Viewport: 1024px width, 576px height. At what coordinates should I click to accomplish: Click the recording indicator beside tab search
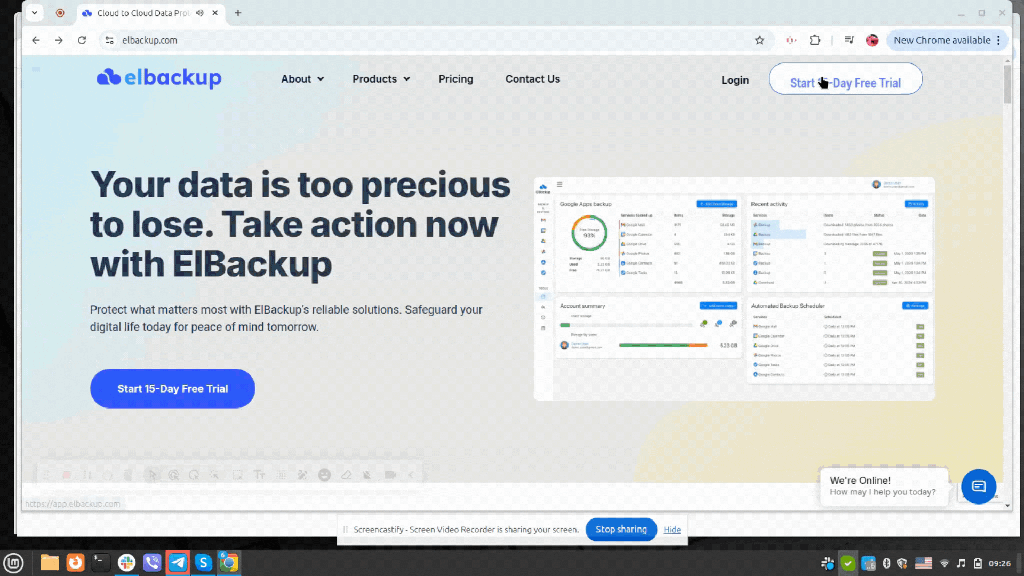click(60, 13)
